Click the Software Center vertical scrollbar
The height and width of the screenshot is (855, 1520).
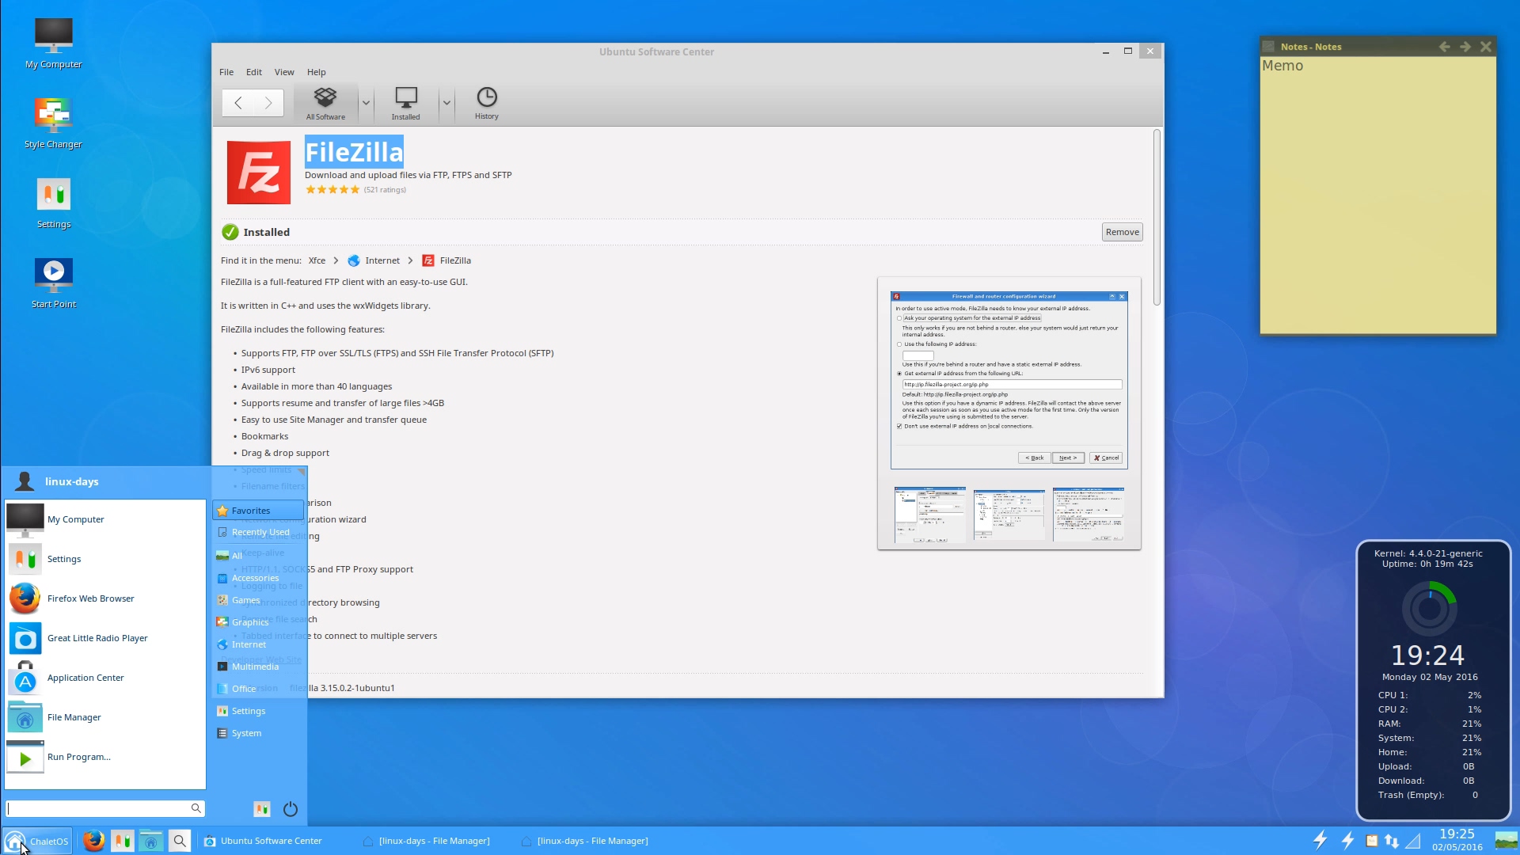click(x=1157, y=218)
